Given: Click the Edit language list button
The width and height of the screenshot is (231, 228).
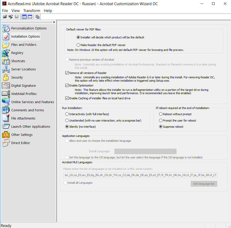Looking at the screenshot, I should (x=204, y=184).
